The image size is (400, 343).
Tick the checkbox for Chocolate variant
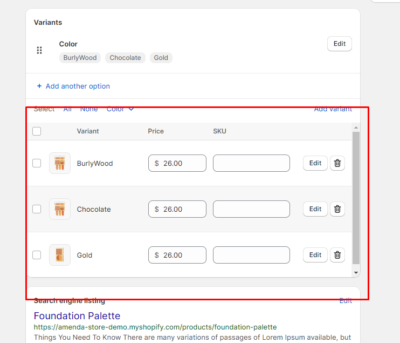(37, 209)
